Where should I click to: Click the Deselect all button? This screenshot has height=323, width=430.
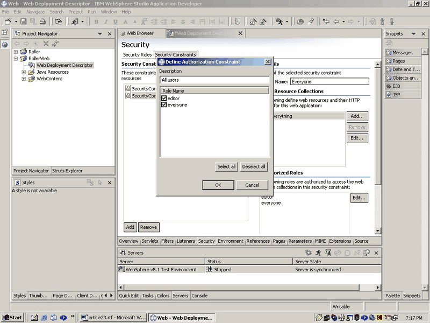coord(254,166)
